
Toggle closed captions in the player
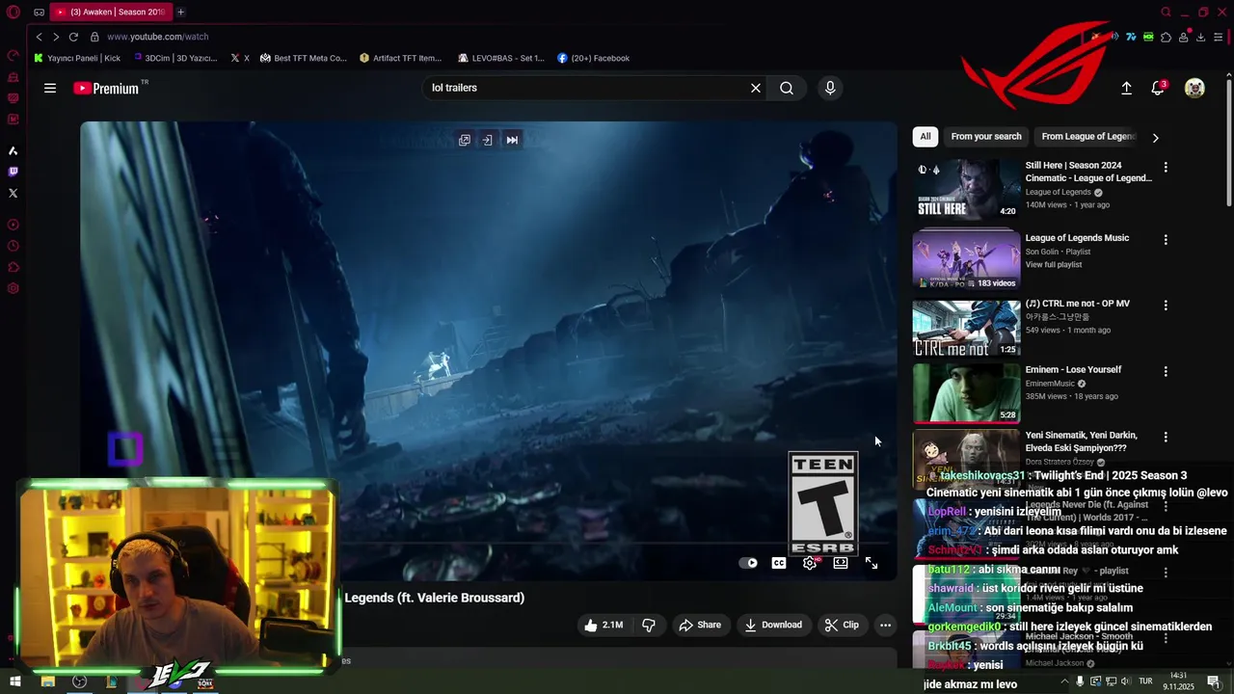pos(779,563)
